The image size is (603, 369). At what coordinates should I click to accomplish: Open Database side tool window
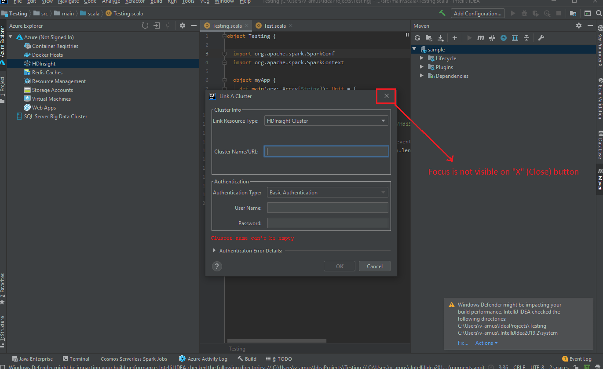pyautogui.click(x=599, y=145)
